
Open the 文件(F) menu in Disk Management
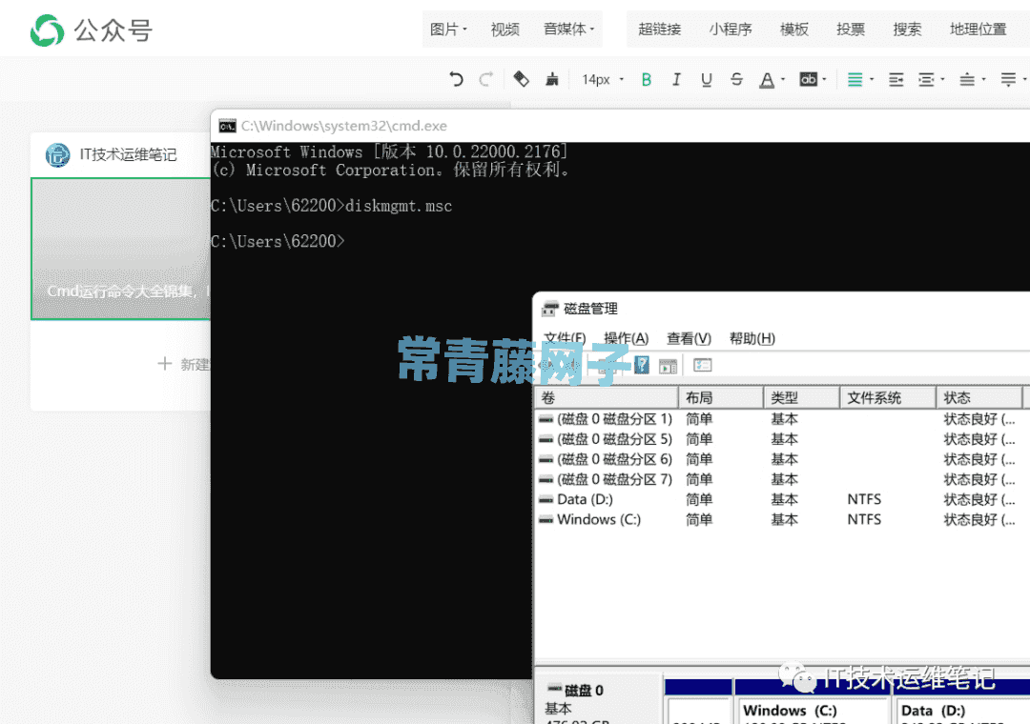click(565, 338)
